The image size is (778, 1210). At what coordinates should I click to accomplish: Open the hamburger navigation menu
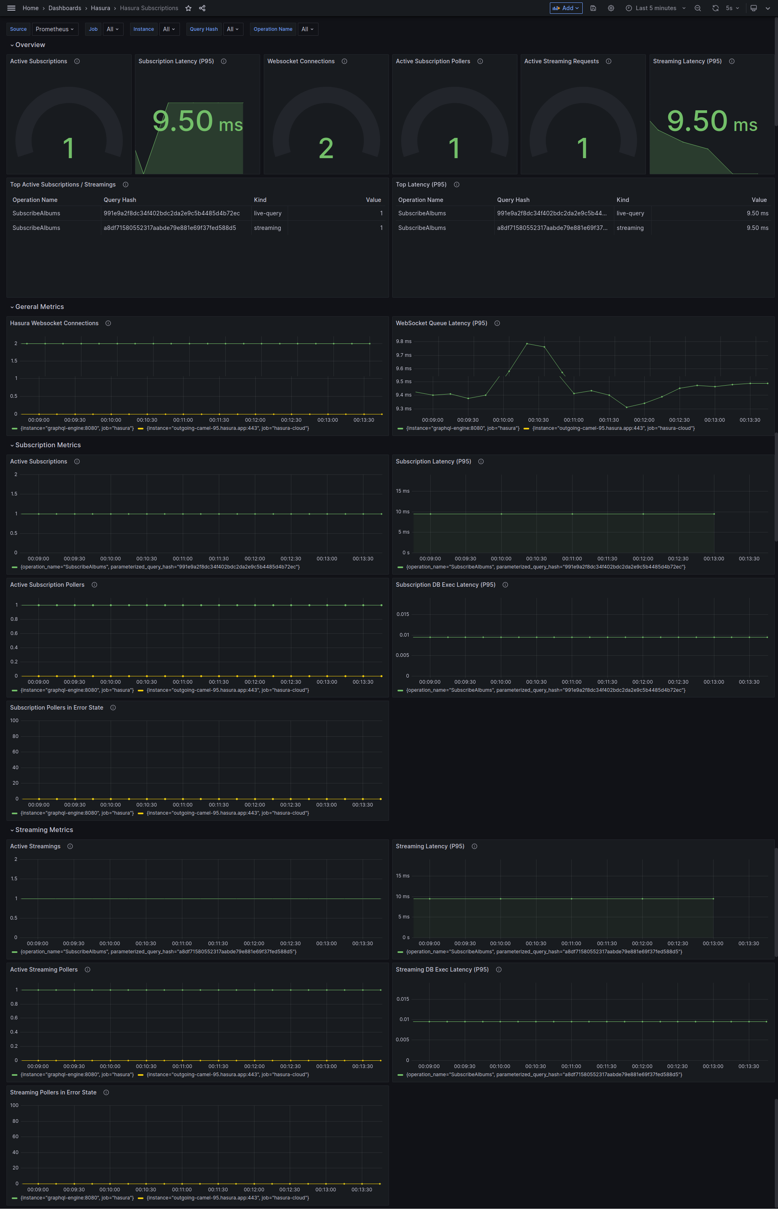11,8
